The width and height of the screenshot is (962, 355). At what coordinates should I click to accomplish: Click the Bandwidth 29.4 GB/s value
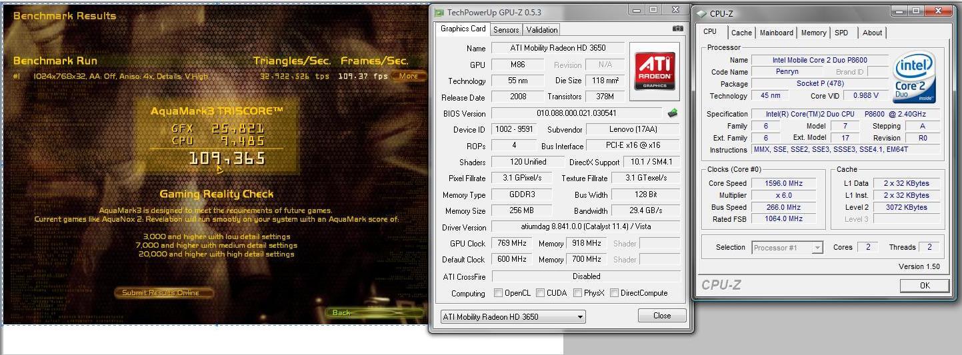645,211
